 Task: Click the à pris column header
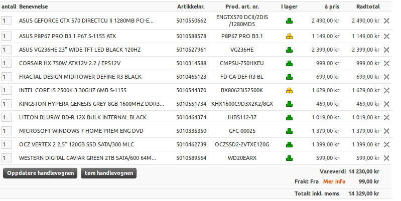click(332, 7)
